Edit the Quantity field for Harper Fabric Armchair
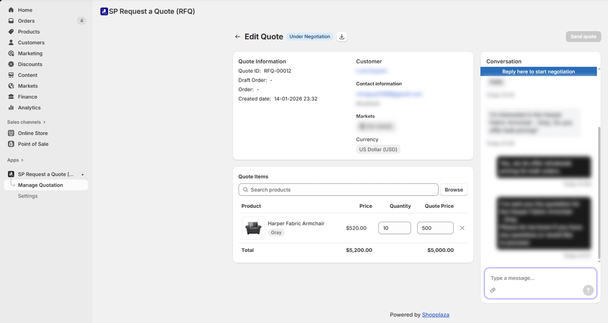The height and width of the screenshot is (323, 608). tap(394, 228)
